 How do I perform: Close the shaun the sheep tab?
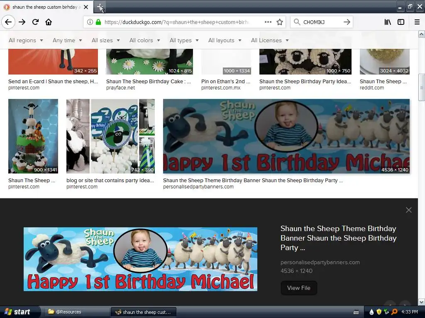coord(86,7)
